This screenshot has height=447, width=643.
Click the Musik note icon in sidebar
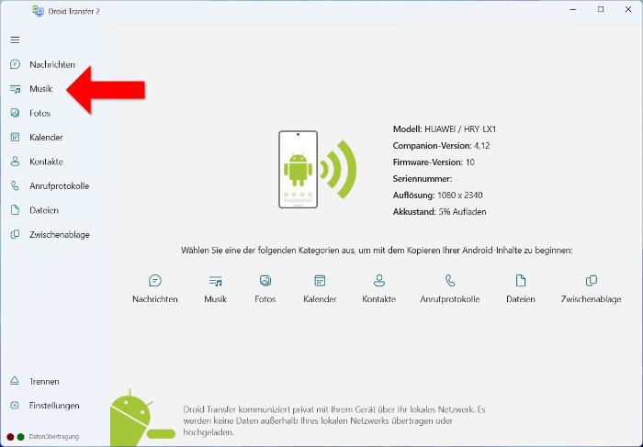click(16, 89)
